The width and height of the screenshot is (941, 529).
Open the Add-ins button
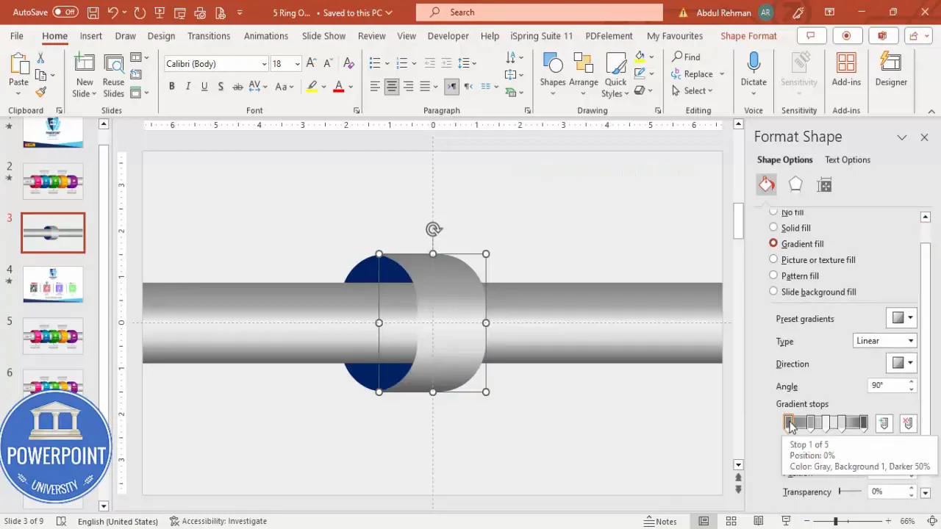tap(846, 70)
